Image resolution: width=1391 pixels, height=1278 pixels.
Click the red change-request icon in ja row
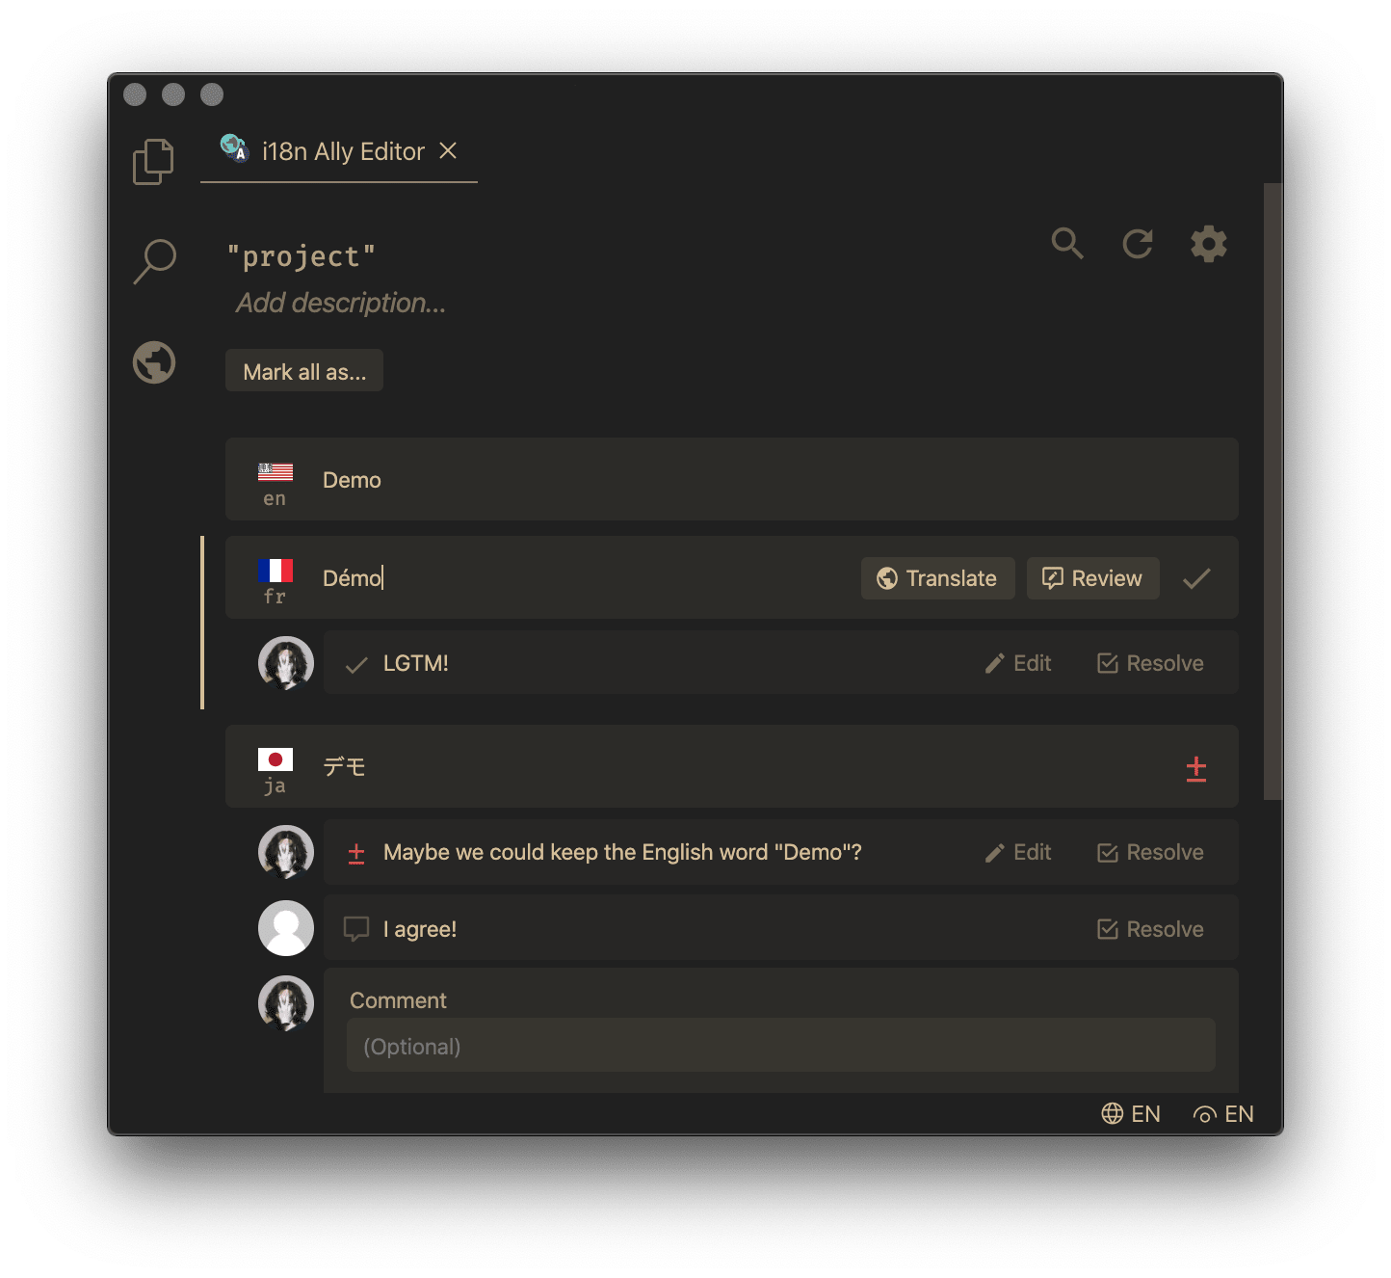[x=1196, y=768]
